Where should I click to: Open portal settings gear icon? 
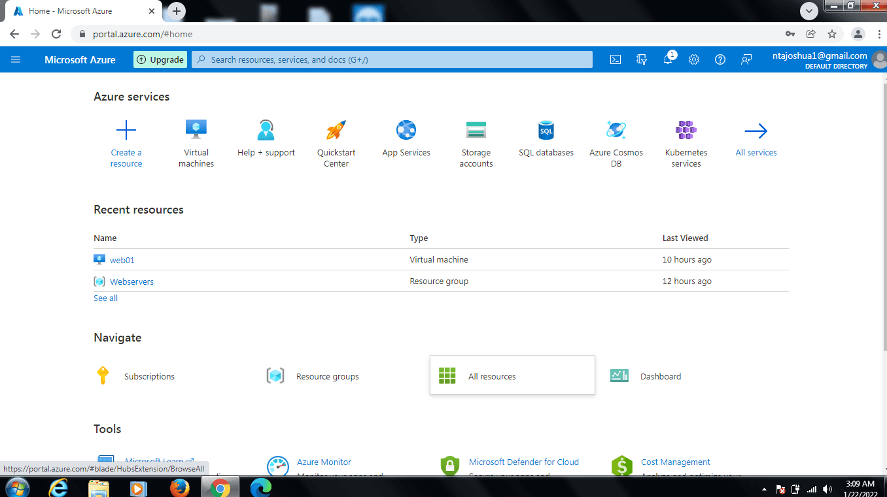pos(694,59)
